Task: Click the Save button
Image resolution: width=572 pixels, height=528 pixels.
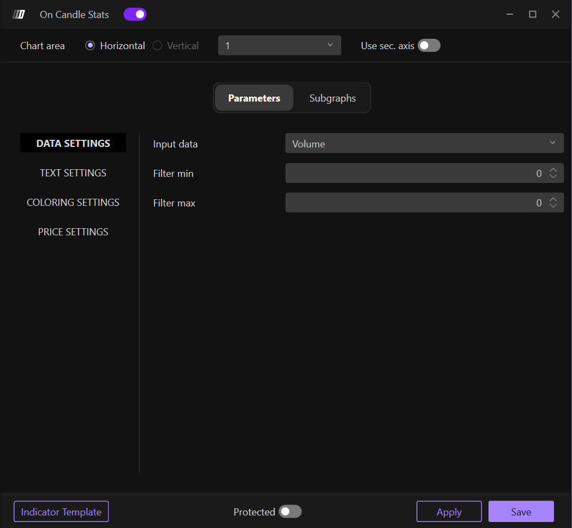Action: click(521, 512)
